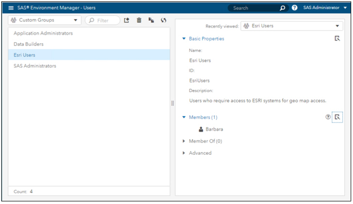Click the Barbara user icon
This screenshot has height=204, width=353.
click(201, 129)
